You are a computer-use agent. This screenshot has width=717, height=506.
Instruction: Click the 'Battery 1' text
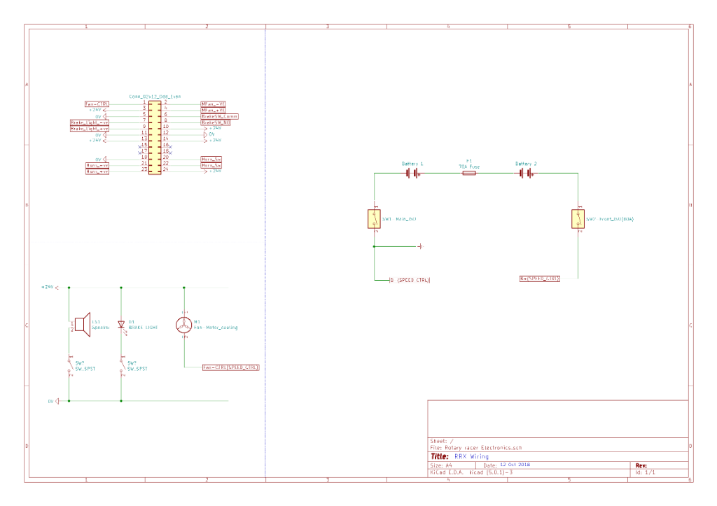412,164
